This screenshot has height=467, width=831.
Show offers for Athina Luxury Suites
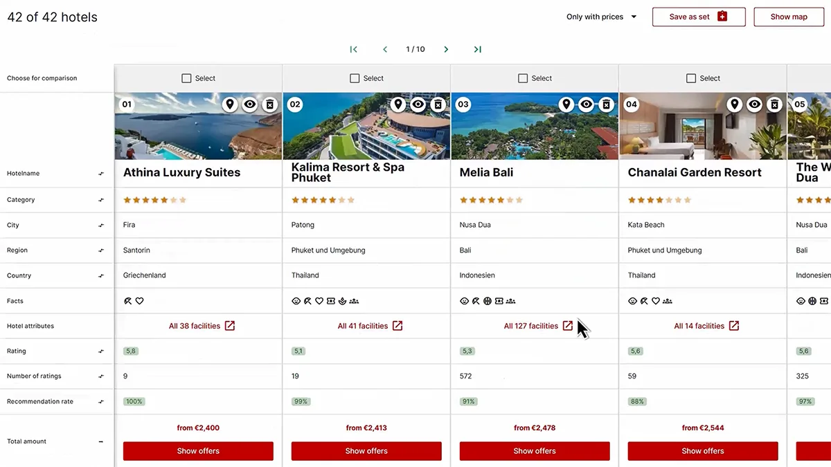point(198,451)
